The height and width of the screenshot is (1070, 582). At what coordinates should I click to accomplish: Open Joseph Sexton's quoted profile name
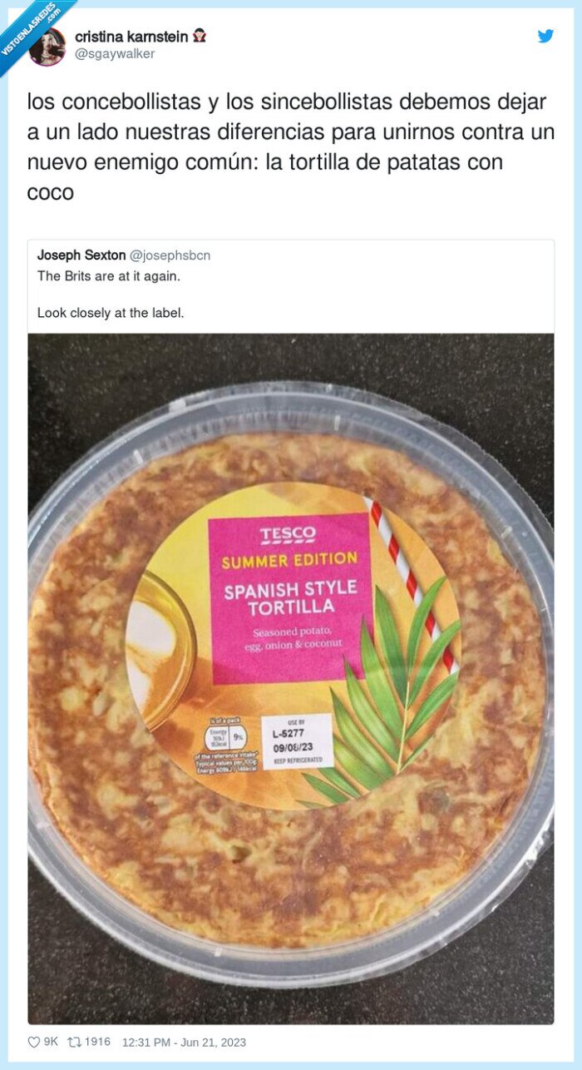[80, 255]
